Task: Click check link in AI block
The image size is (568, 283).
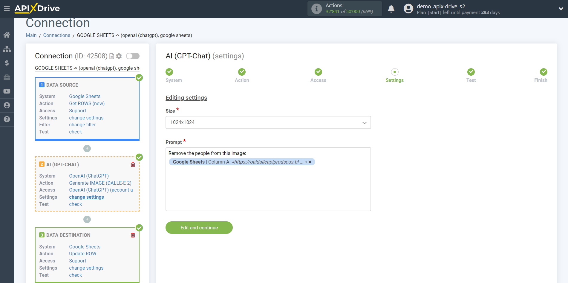Action: 75,204
